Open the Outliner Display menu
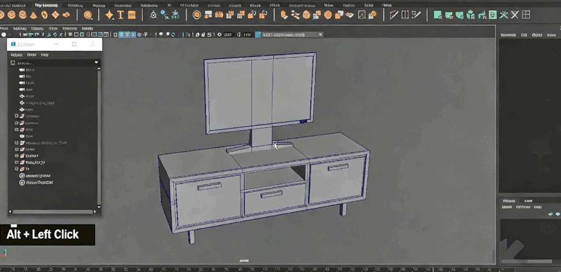The height and width of the screenshot is (272, 561). click(x=17, y=55)
